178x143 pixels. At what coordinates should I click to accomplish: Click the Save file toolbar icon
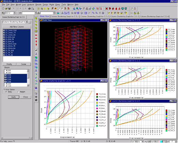[x=10, y=9]
